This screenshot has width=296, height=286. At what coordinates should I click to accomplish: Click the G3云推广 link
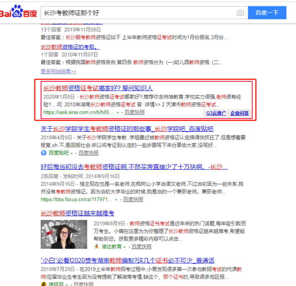click(x=216, y=113)
